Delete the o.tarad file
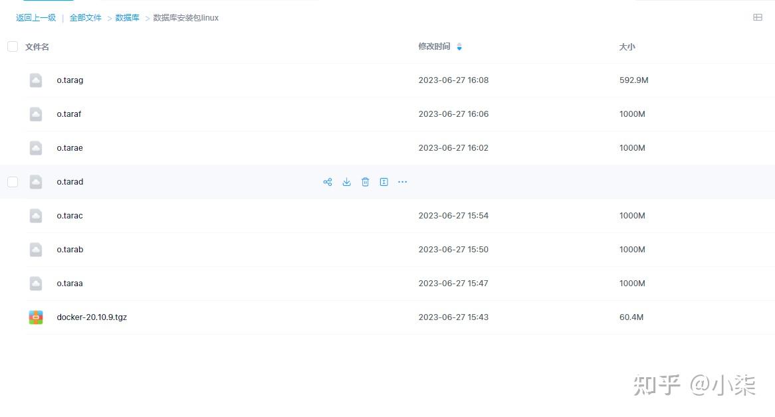This screenshot has height=417, width=775. 366,182
